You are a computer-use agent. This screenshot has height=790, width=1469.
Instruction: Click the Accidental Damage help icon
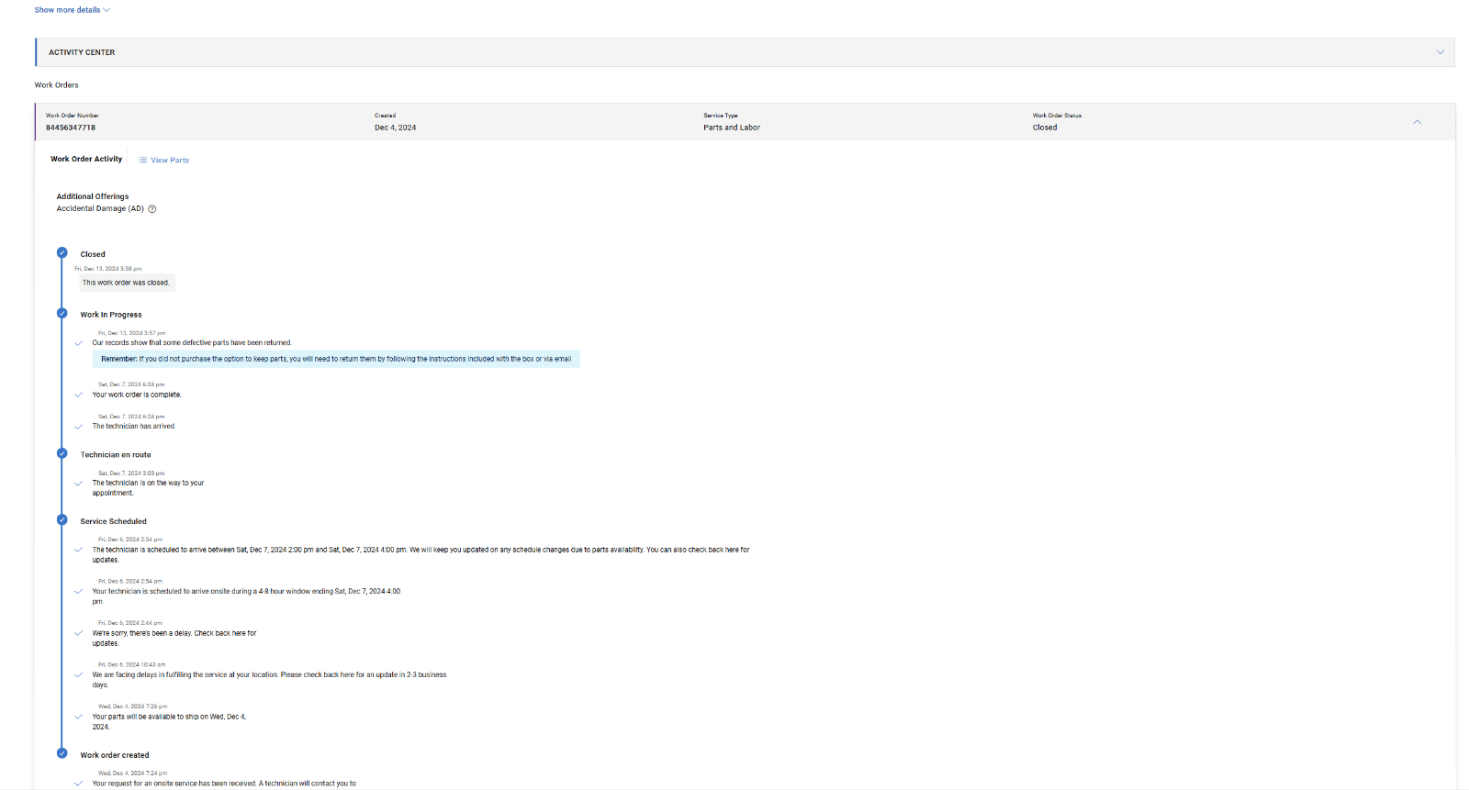click(152, 209)
